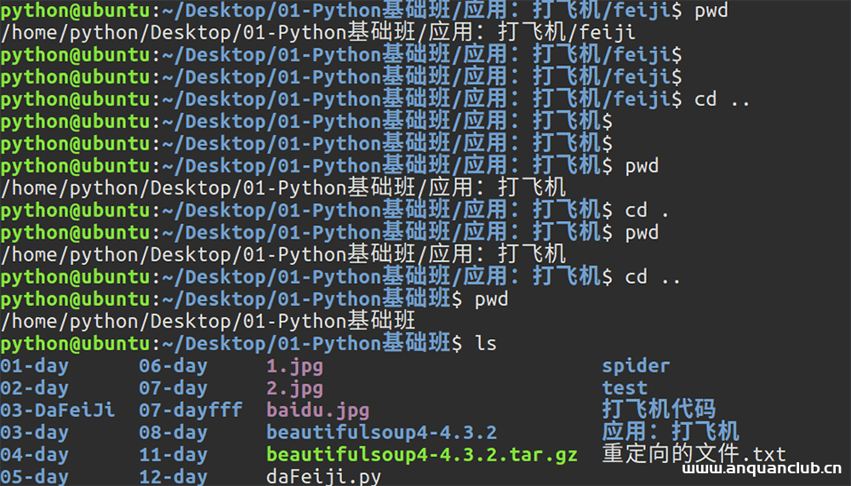Click the 08-day directory entry
Image resolution: width=851 pixels, height=486 pixels.
coord(174,432)
